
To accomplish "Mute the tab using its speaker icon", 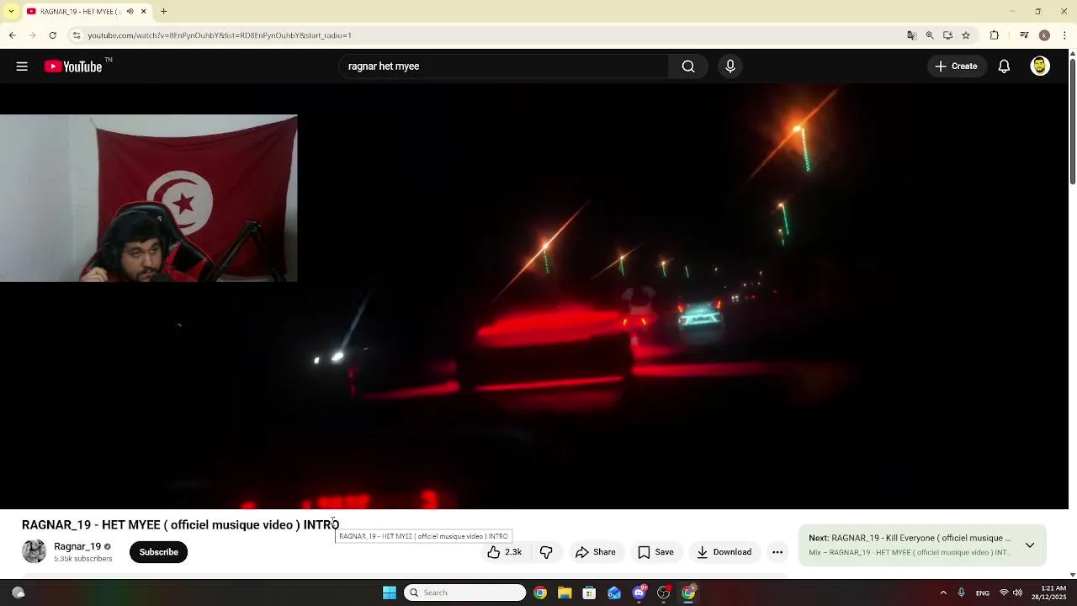I will [130, 12].
